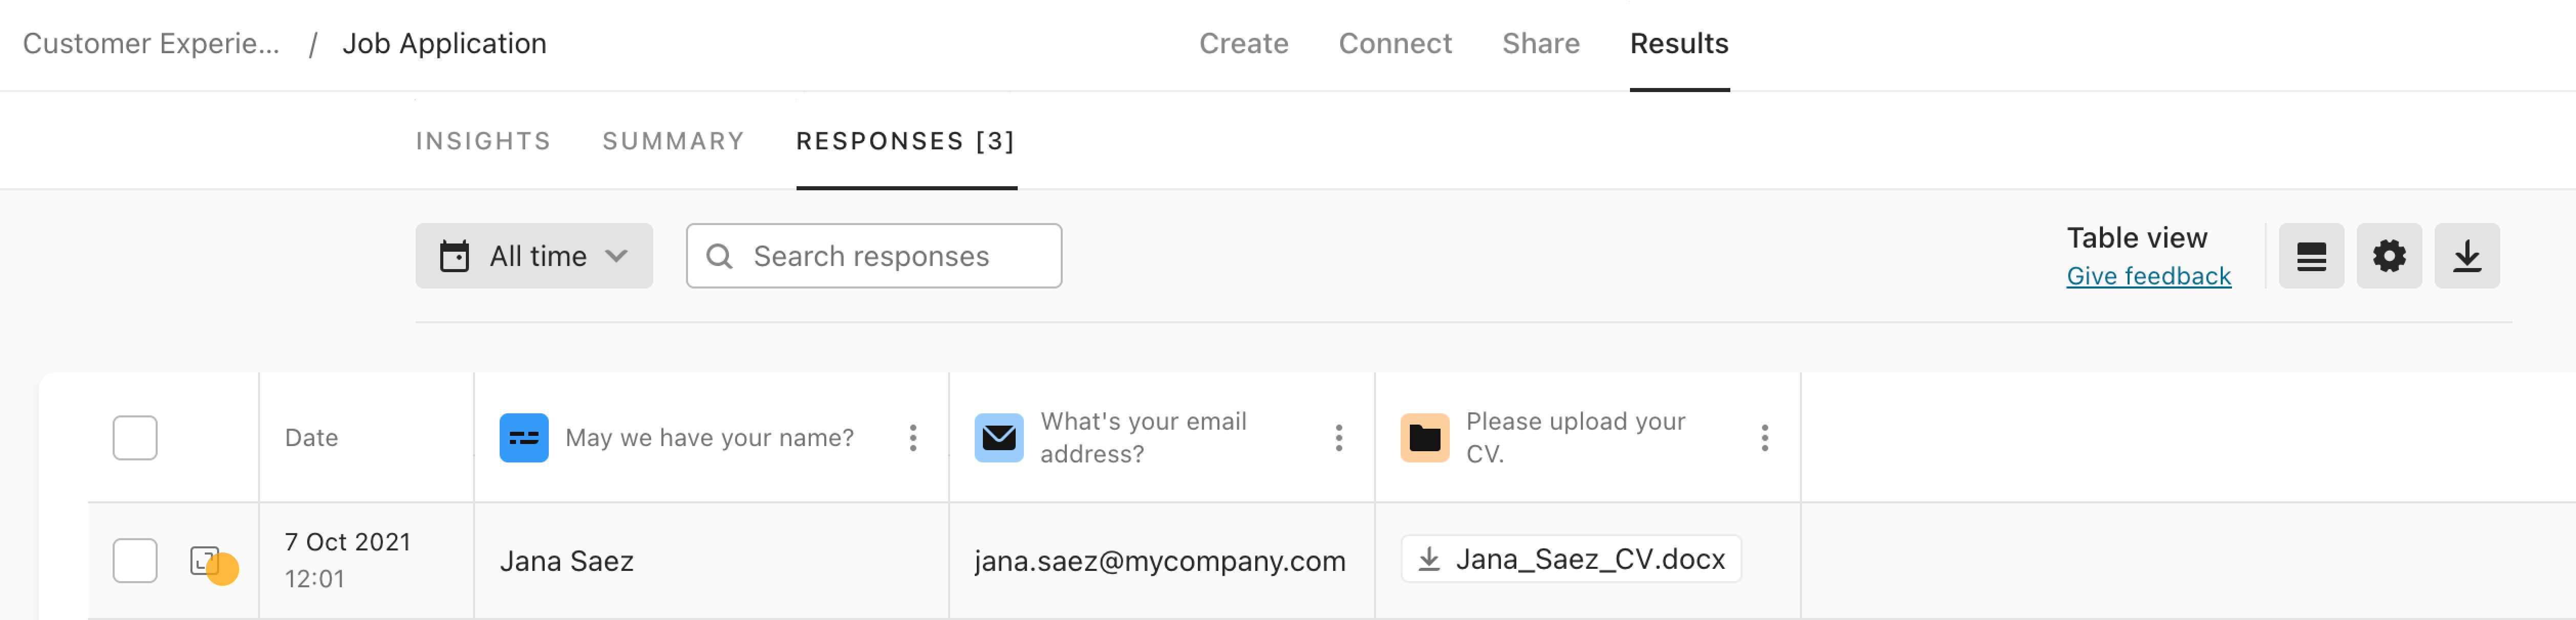Viewport: 2576px width, 620px height.
Task: Click the folder icon in the CV column
Action: (1425, 438)
